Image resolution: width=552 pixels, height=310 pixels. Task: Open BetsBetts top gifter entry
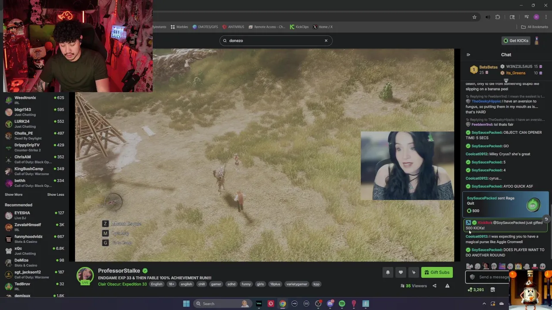(484, 69)
